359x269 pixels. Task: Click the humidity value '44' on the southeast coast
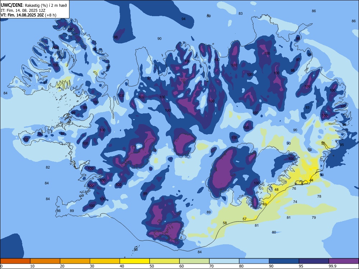[311, 180]
